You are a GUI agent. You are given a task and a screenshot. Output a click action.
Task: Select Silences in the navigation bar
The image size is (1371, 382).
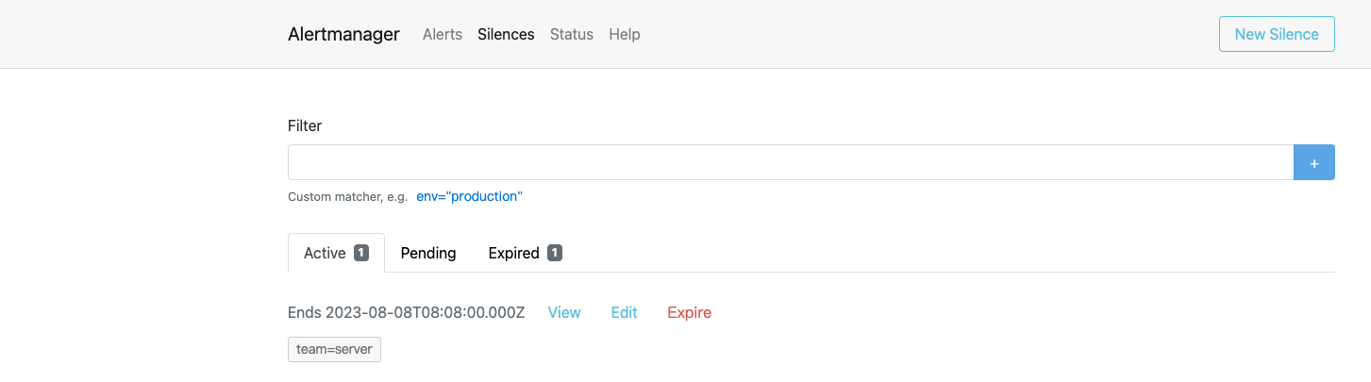coord(506,34)
